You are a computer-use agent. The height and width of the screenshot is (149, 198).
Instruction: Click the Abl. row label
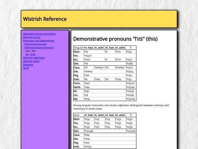tap(78, 99)
